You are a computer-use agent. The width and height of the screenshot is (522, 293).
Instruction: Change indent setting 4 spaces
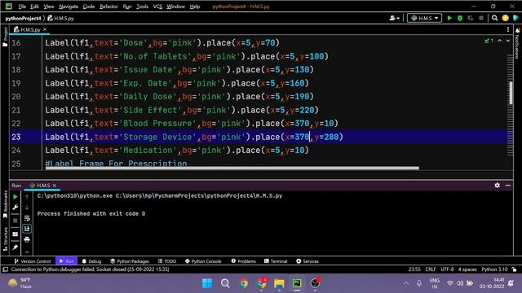pos(467,269)
